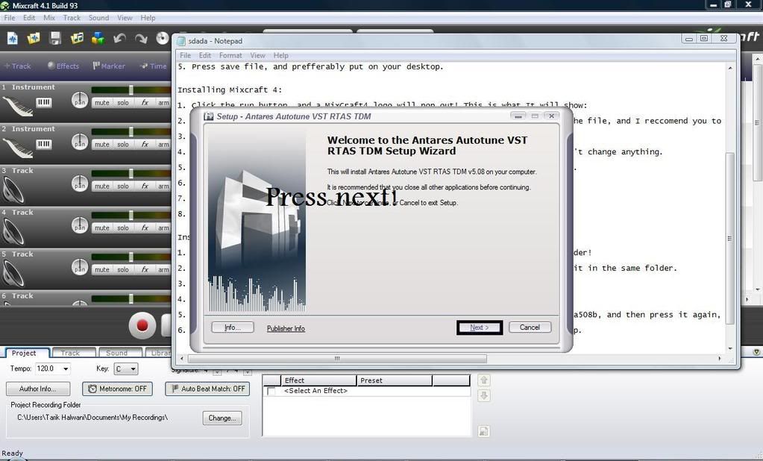The height and width of the screenshot is (461, 763).
Task: Mute track 2 Instrument
Action: click(x=101, y=145)
